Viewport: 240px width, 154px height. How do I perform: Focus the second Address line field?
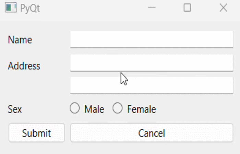152,85
